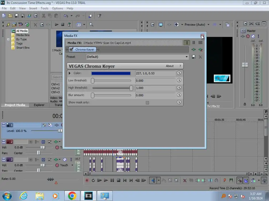Toggle the Chroma Keyer enable checkbox
The height and width of the screenshot is (201, 269).
point(71,49)
